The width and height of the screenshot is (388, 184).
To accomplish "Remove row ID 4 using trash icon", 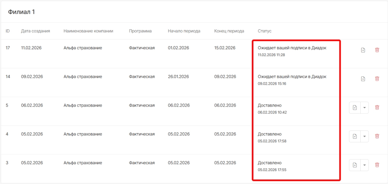I will pos(377,136).
